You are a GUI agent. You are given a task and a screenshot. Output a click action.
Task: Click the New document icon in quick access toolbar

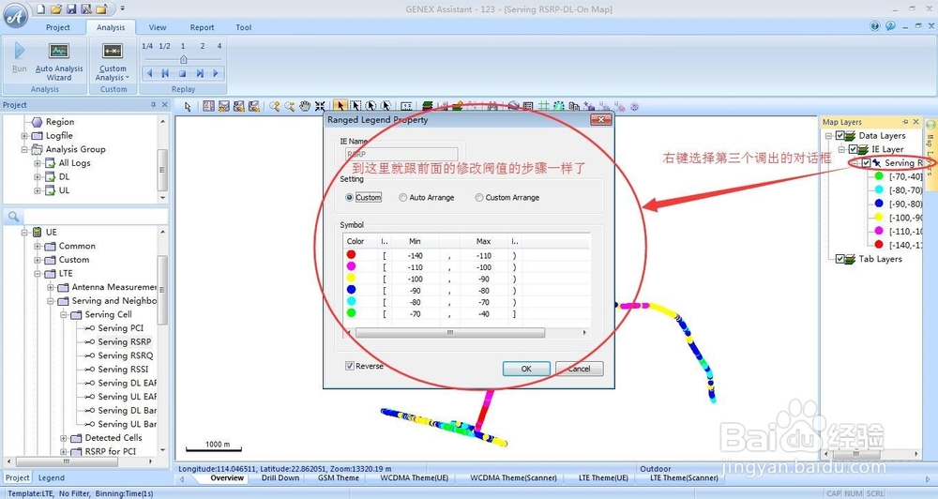40,9
